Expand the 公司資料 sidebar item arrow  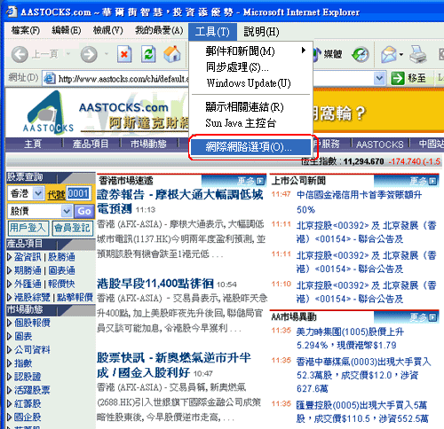click(x=10, y=350)
